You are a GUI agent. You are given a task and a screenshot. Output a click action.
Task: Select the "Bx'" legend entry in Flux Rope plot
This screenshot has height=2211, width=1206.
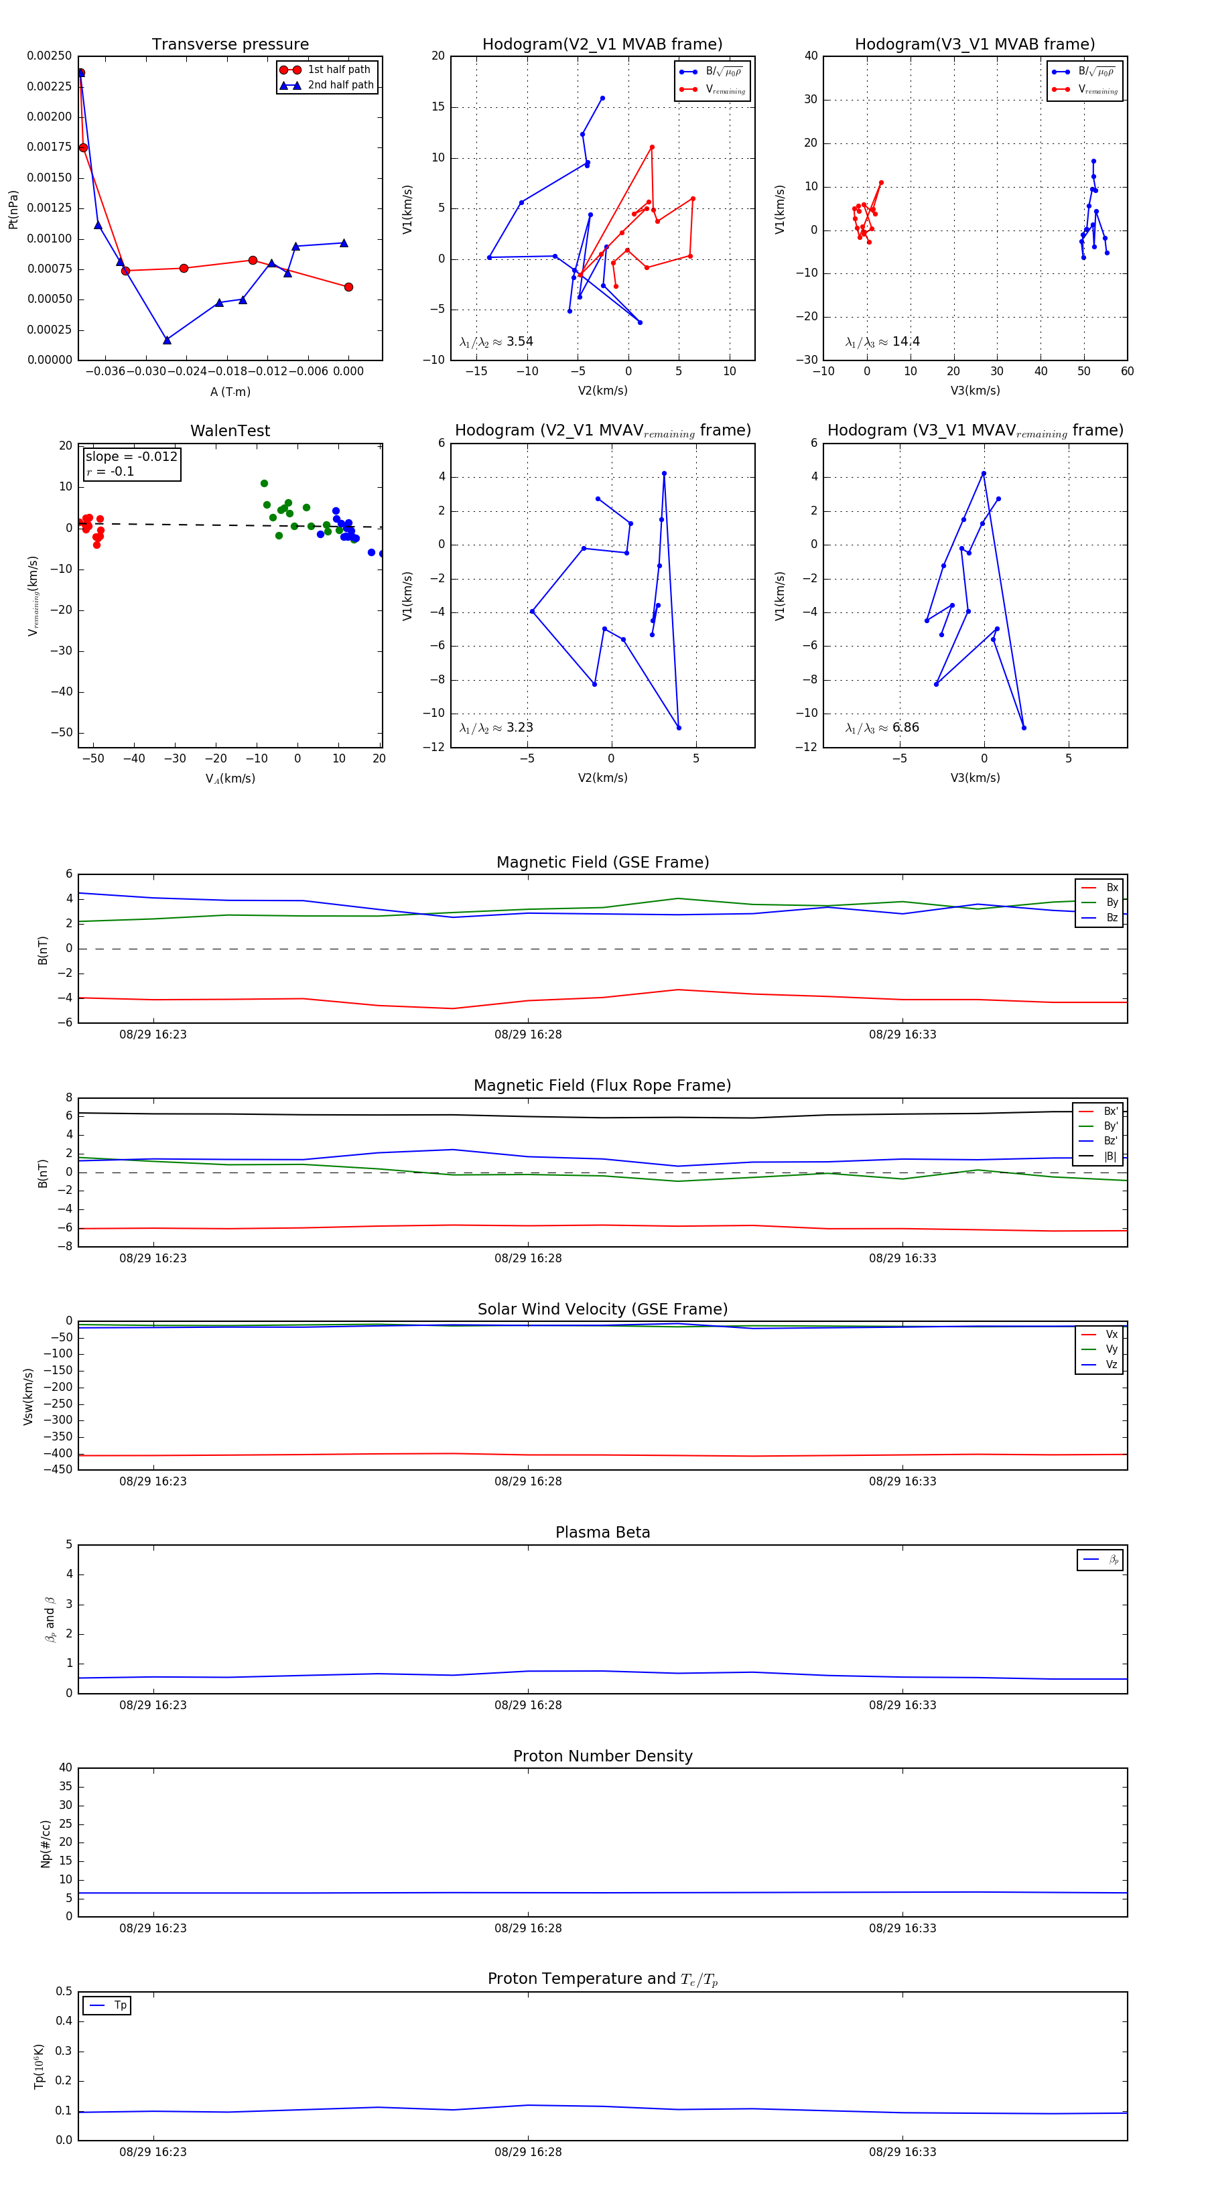click(1099, 1111)
